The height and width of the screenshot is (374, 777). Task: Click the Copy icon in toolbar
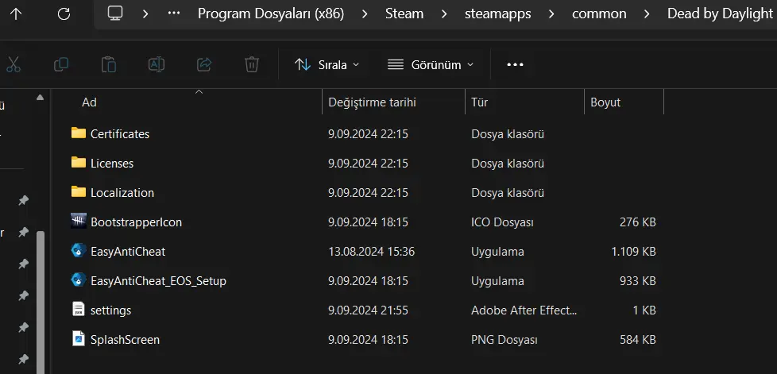coord(61,64)
